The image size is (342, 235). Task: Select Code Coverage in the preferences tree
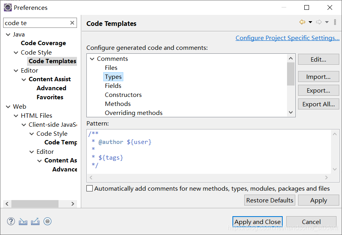(x=43, y=43)
